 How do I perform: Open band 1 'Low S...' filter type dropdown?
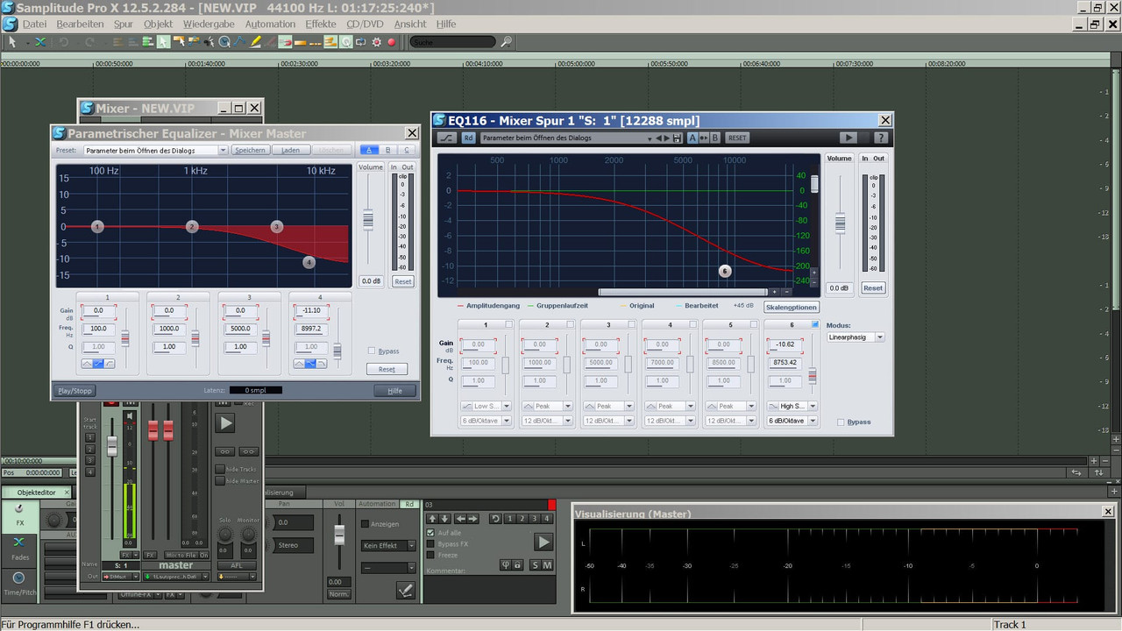pyautogui.click(x=486, y=406)
